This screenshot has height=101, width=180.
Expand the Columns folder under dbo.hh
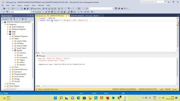15,53
